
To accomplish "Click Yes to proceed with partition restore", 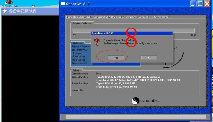I will pyautogui.click(x=116, y=58).
